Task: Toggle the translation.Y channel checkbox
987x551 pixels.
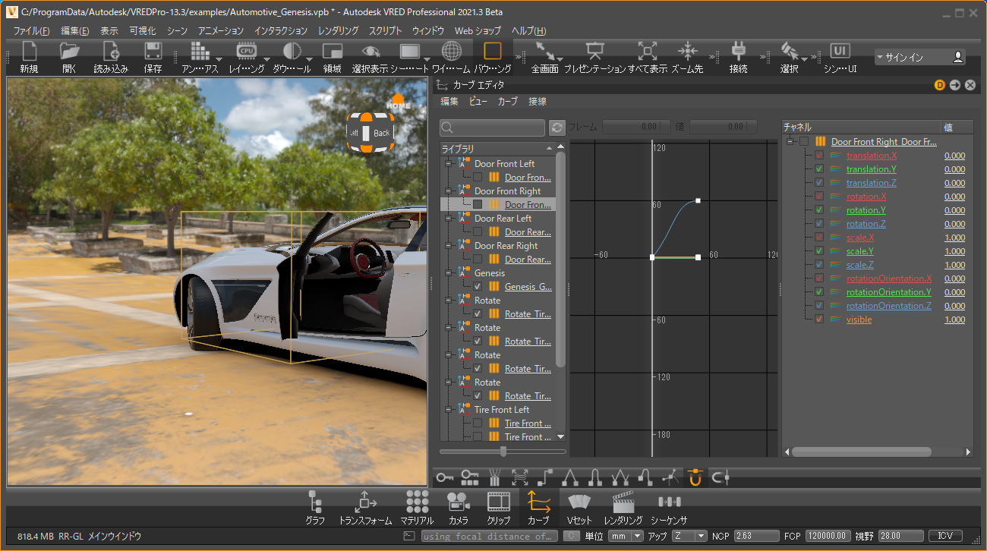Action: (819, 169)
